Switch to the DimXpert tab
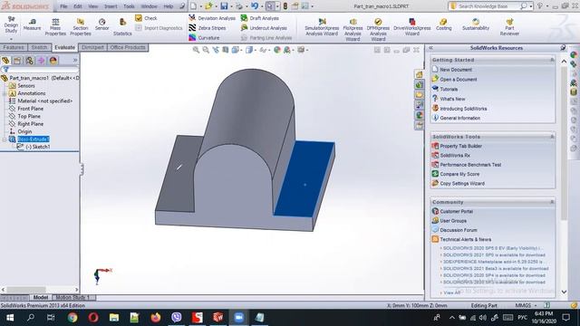580x326 pixels. (92, 47)
